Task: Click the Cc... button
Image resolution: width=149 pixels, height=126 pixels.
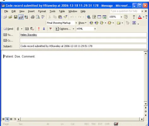Action: tap(8, 41)
